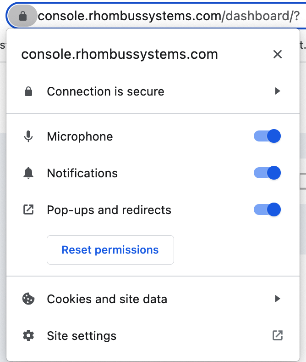Click the console.rhombussystems.com popup heading
This screenshot has width=306, height=362.
point(120,55)
